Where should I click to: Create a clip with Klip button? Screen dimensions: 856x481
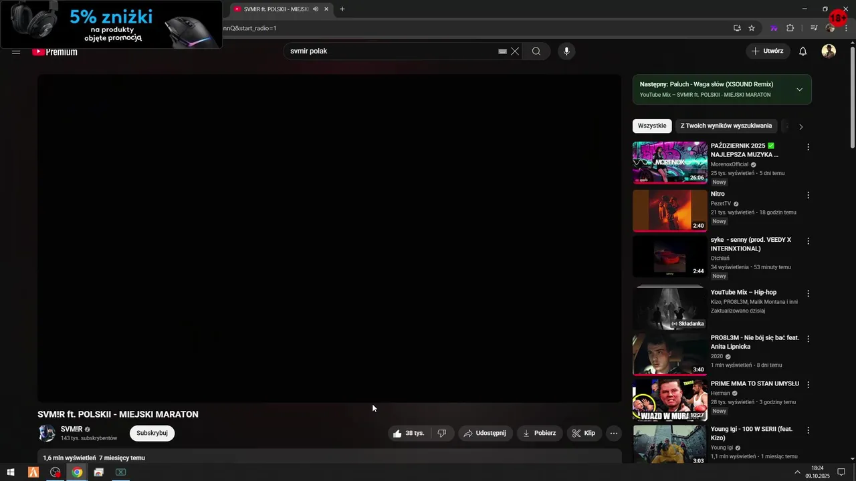(x=583, y=433)
